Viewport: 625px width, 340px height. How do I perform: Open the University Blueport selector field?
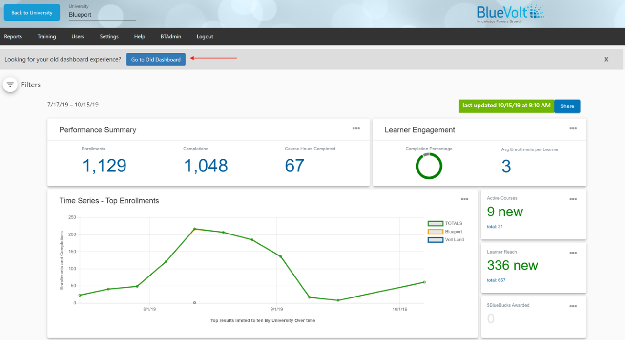pyautogui.click(x=102, y=15)
